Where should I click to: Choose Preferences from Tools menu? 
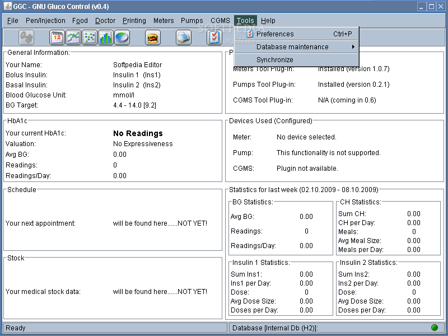coord(297,34)
